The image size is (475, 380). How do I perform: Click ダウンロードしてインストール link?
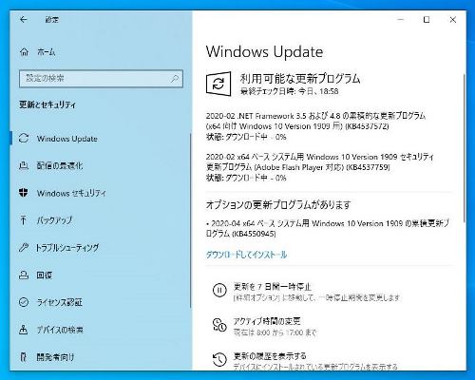[246, 255]
